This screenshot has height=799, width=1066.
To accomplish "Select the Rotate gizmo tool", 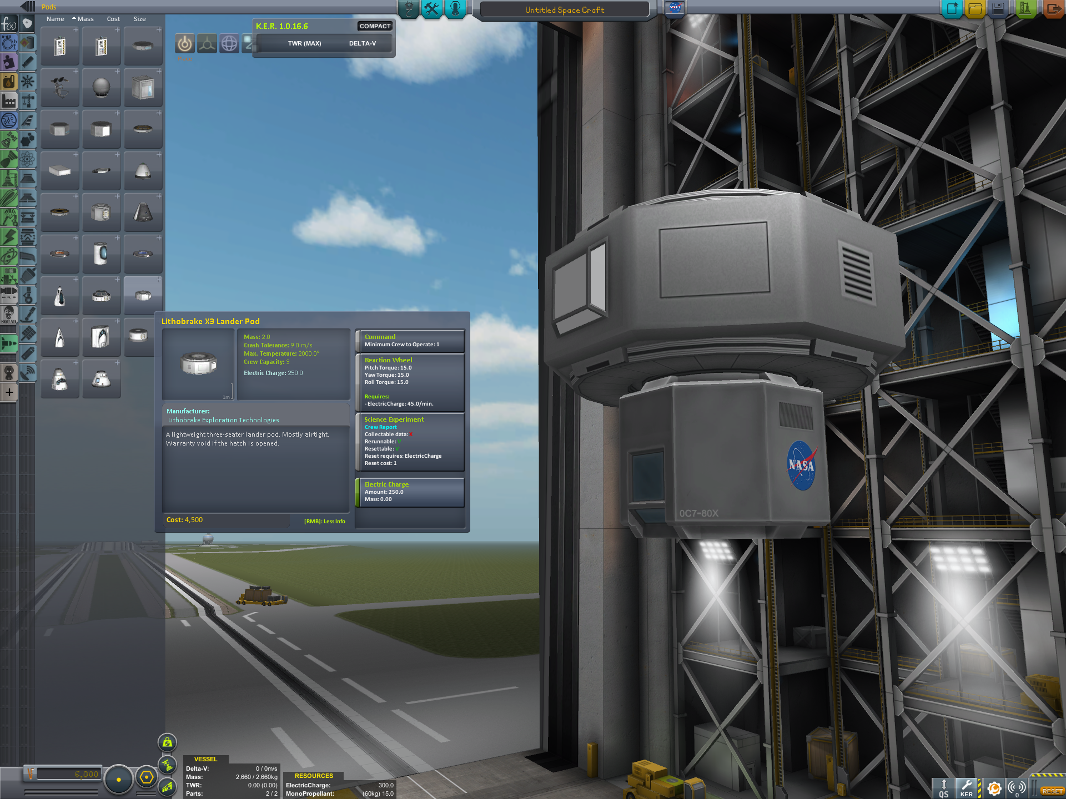I will [x=229, y=43].
